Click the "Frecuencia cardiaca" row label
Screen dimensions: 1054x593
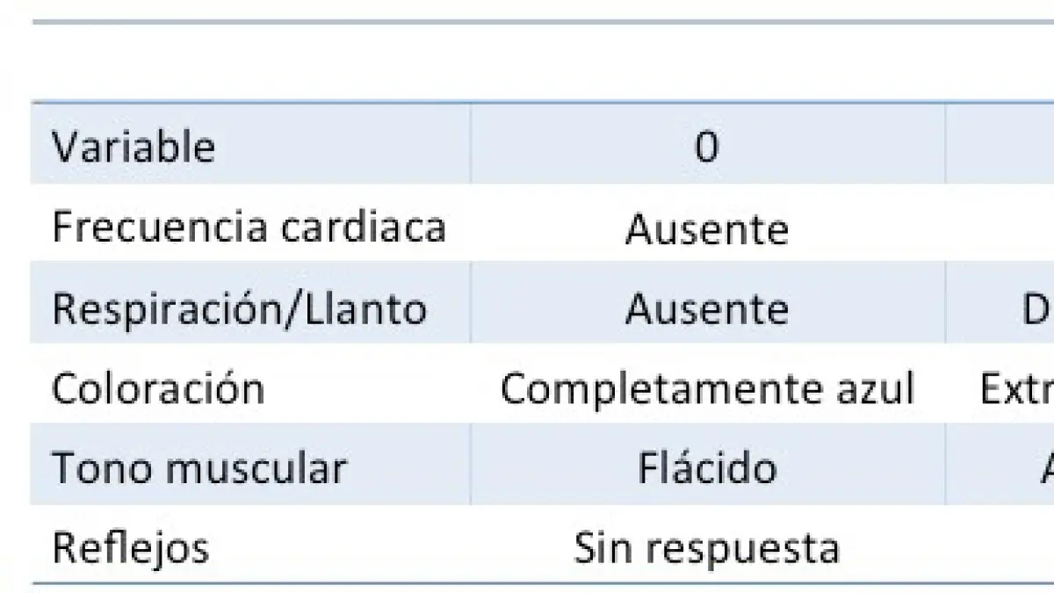tap(249, 227)
